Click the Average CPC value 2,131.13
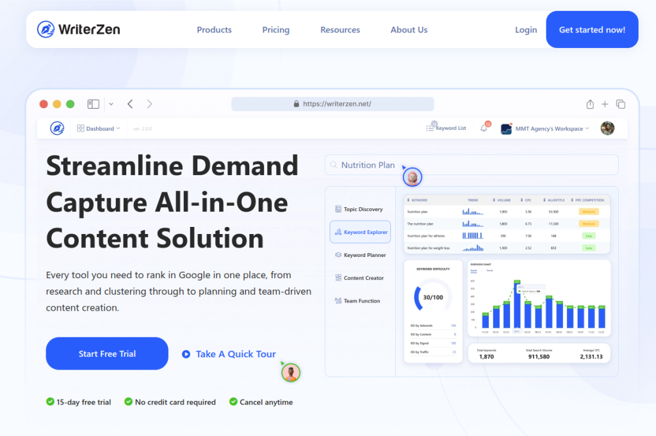 591,357
